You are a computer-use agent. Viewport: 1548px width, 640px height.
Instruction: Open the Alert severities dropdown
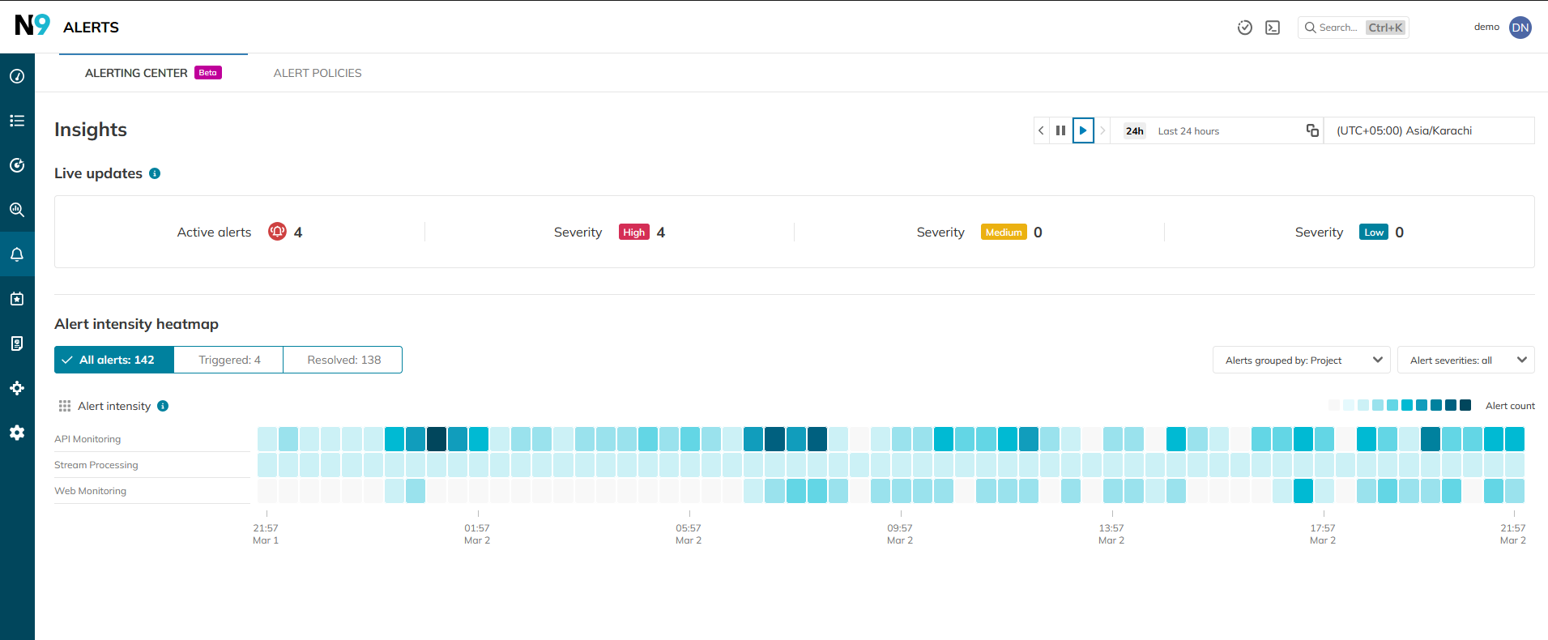(1465, 360)
